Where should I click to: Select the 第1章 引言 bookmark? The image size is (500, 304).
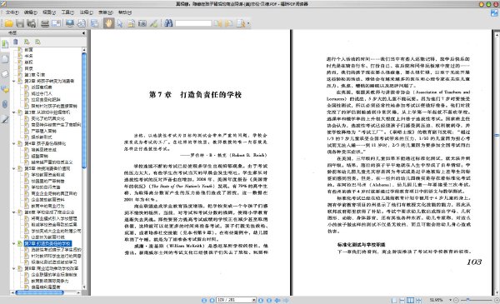35,75
